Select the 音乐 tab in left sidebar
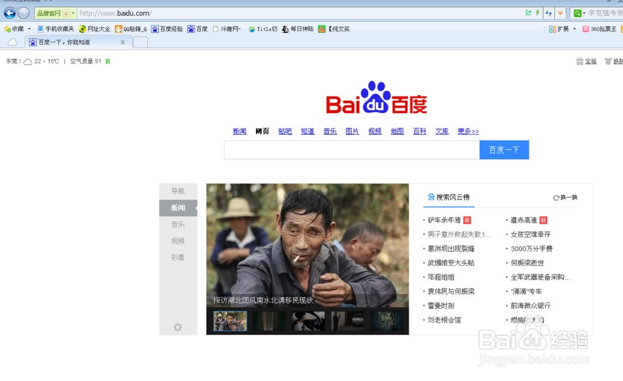Viewport: 623px width, 381px height. [178, 224]
